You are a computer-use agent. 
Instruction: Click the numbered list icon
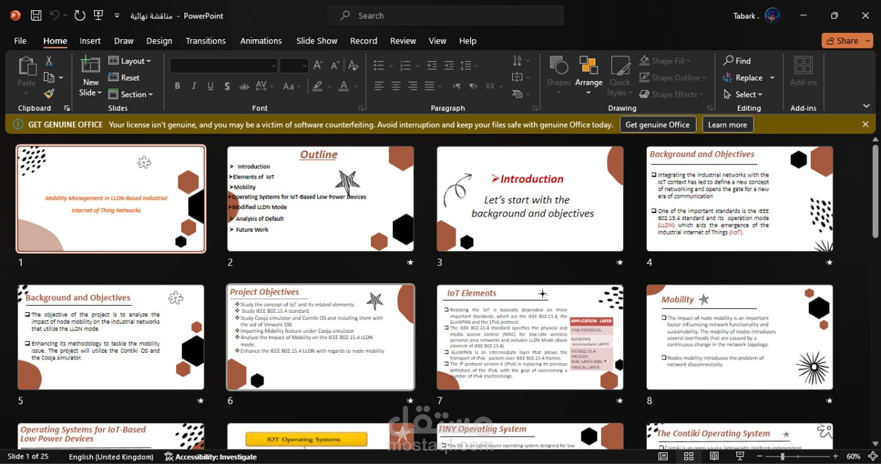(x=405, y=65)
